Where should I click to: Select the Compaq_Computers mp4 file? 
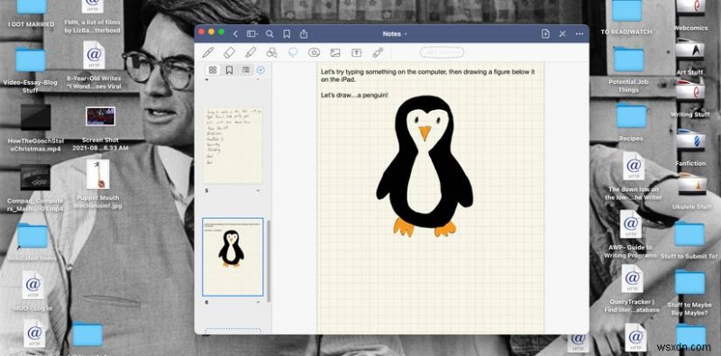[35, 187]
